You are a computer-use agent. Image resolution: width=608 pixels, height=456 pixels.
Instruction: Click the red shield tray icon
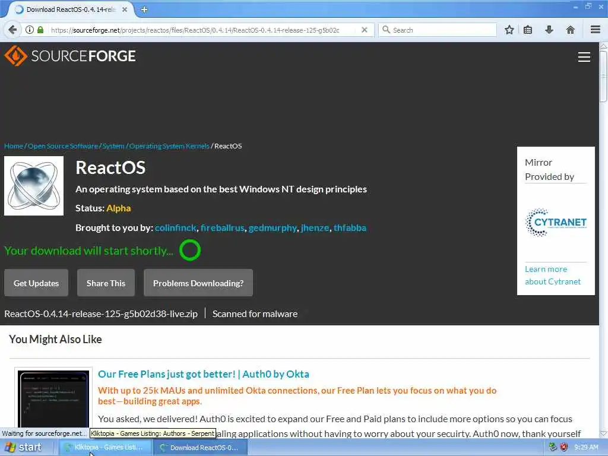click(564, 447)
